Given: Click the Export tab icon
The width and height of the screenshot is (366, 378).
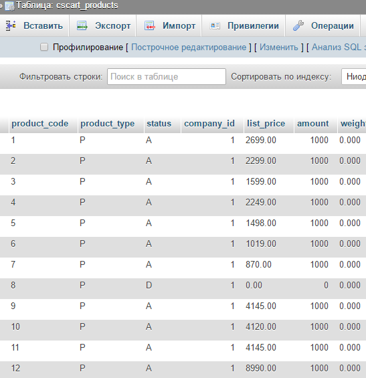Looking at the screenshot, I should point(82,25).
